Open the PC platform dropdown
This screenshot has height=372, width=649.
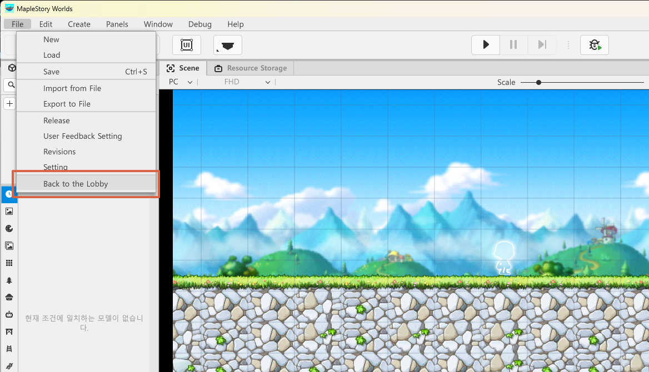pos(181,82)
